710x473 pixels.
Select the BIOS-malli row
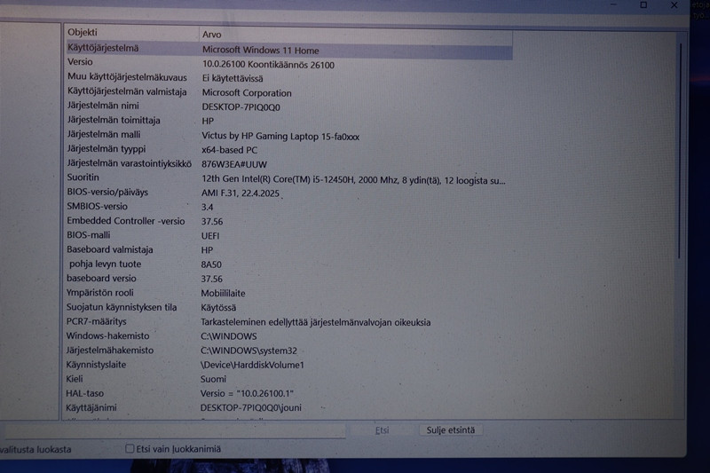[x=289, y=235]
